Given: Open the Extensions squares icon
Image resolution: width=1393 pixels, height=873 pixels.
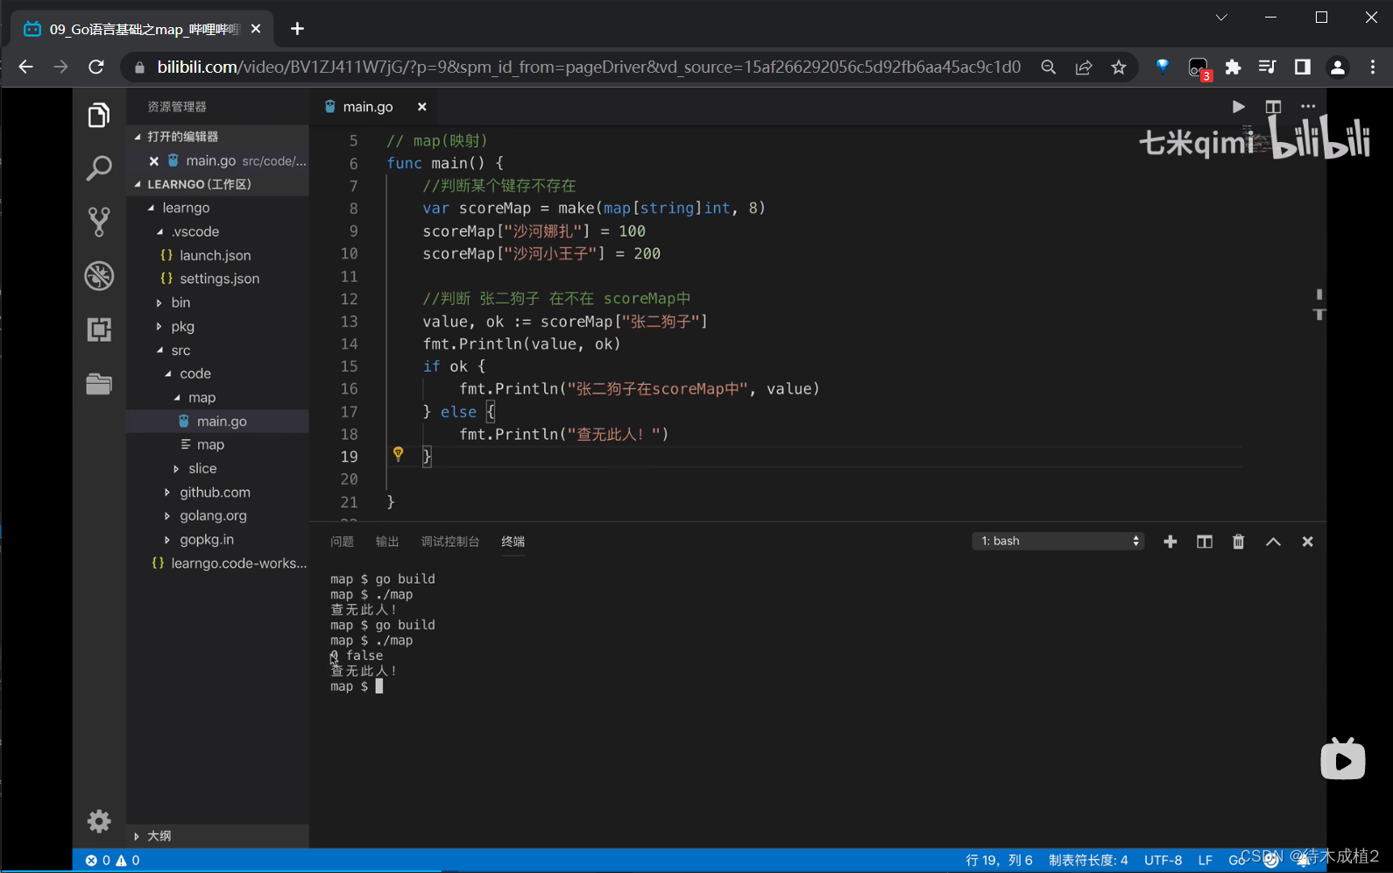Looking at the screenshot, I should 99,330.
